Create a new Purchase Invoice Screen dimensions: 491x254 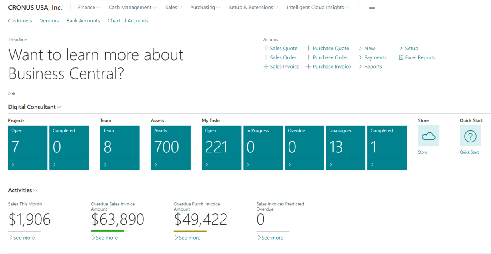pos(328,67)
